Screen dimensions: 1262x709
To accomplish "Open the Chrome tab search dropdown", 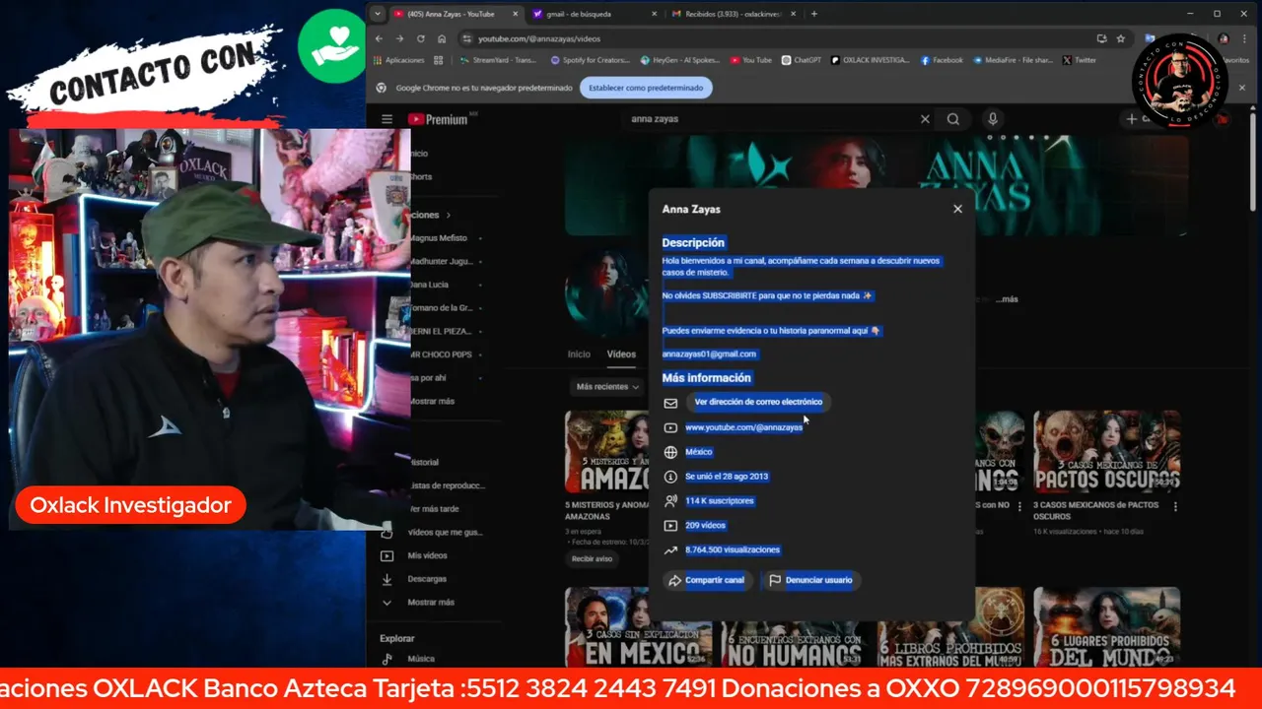I will (x=378, y=14).
